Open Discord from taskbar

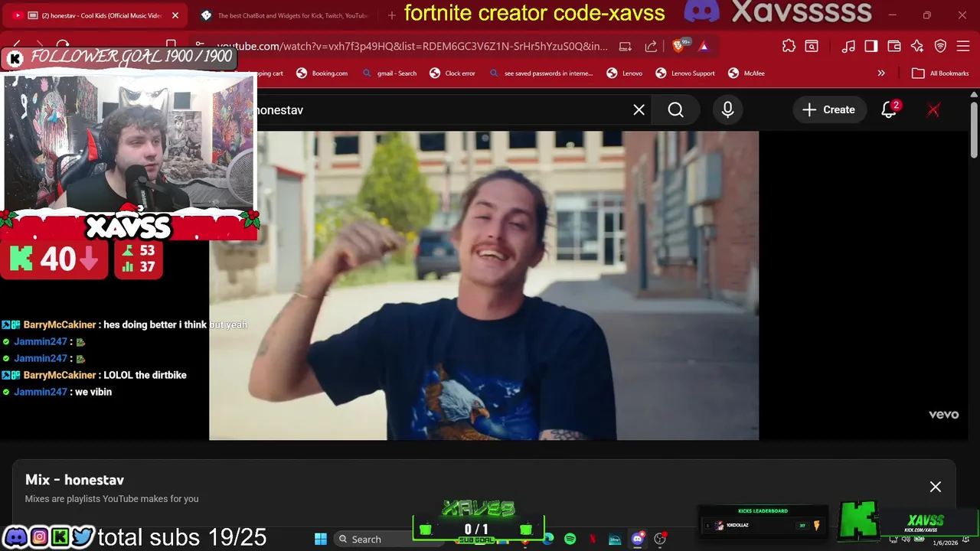point(637,539)
